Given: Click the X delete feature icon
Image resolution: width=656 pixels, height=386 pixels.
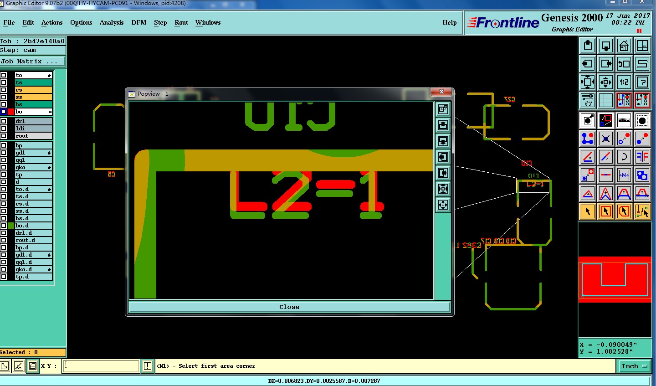Looking at the screenshot, I should [606, 139].
